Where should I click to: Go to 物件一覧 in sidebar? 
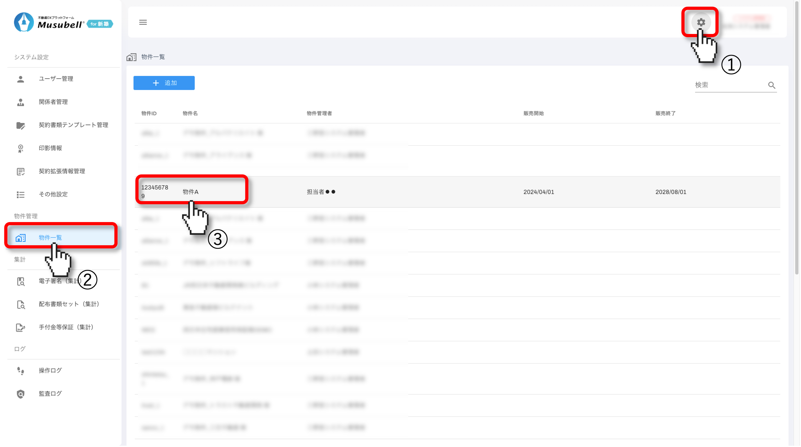(50, 238)
